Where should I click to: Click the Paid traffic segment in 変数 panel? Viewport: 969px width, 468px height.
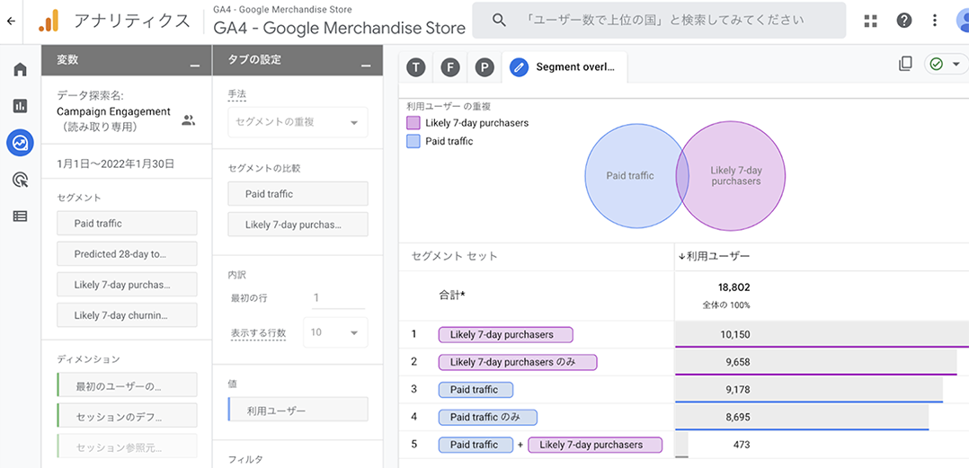click(x=127, y=224)
